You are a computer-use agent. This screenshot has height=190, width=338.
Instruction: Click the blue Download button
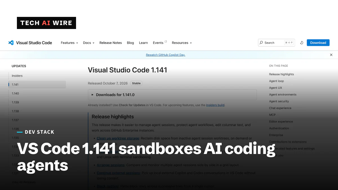click(318, 43)
